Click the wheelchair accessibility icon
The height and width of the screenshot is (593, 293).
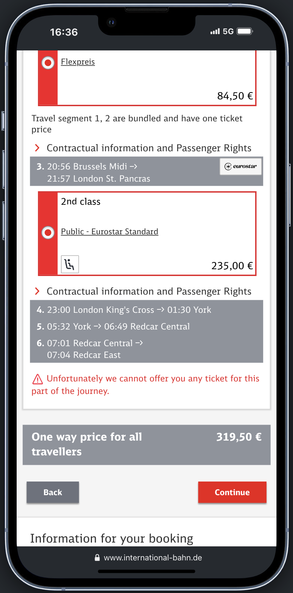(70, 264)
